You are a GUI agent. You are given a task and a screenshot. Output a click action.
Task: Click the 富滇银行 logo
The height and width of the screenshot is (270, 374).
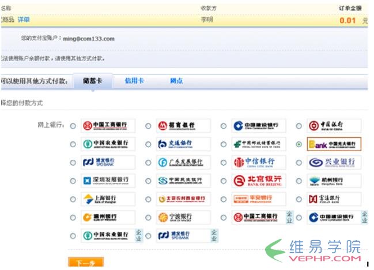click(334, 199)
